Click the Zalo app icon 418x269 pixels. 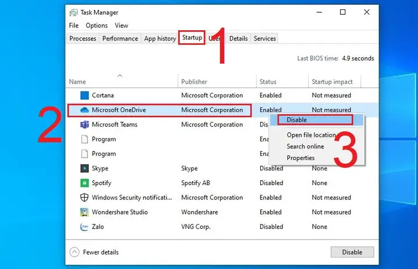[85, 227]
